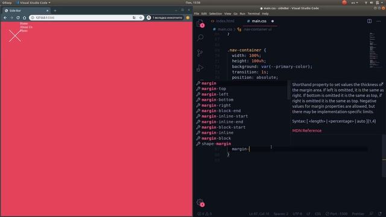
Task: Open the File menu
Action: point(197,13)
